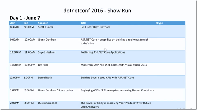Click 'The Power of Roslyn' session title
Screen dimensions: 197x110
(116, 105)
